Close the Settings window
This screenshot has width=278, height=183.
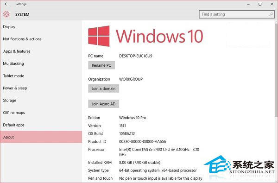tap(272, 4)
